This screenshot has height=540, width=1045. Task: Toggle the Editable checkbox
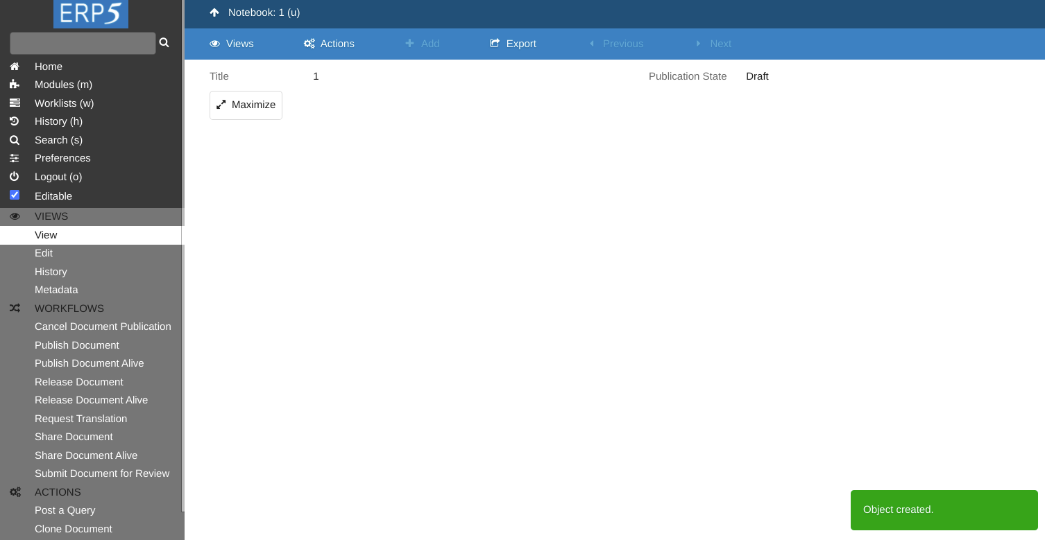(x=15, y=195)
